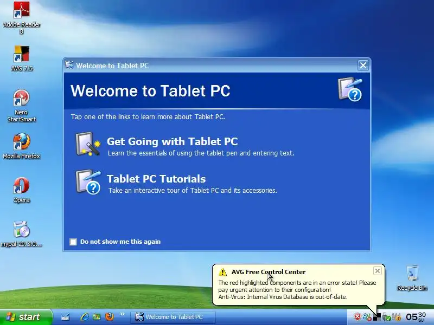Click the yellow tray icon beside the clock
Image resolution: width=434 pixels, height=325 pixels.
pyautogui.click(x=397, y=317)
